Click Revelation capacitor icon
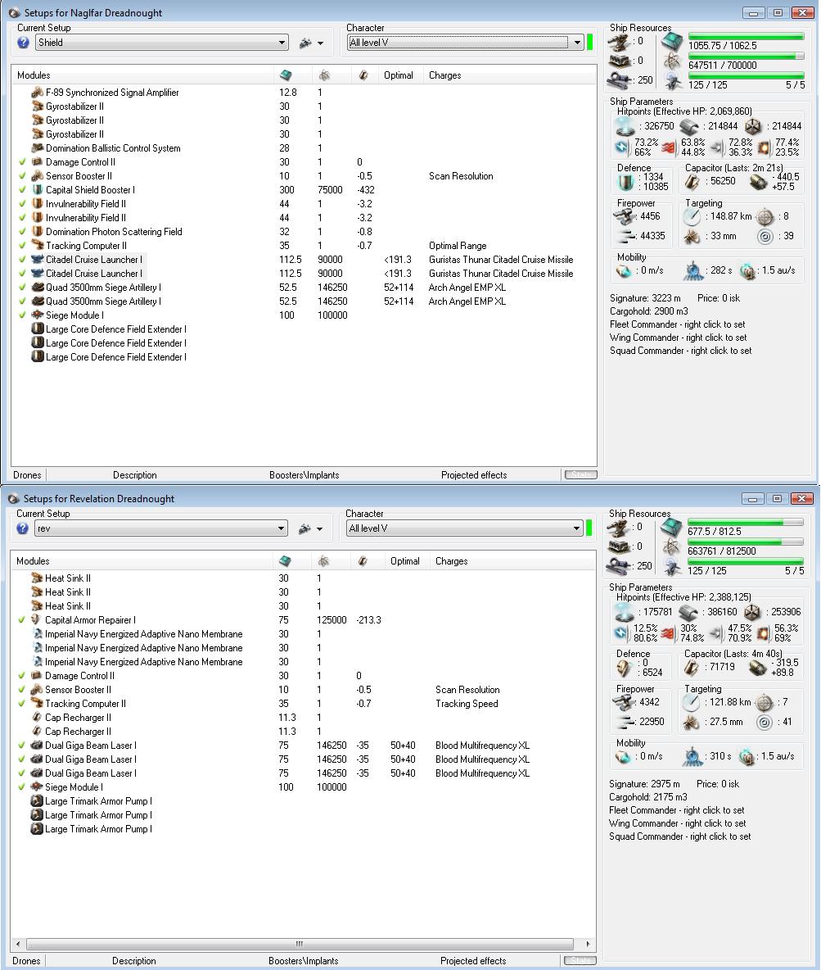821x970 pixels. [x=692, y=668]
